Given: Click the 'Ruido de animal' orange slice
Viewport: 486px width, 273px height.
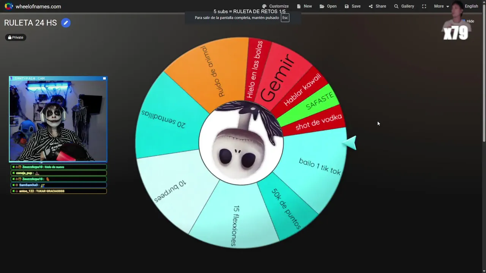Looking at the screenshot, I should (x=213, y=71).
